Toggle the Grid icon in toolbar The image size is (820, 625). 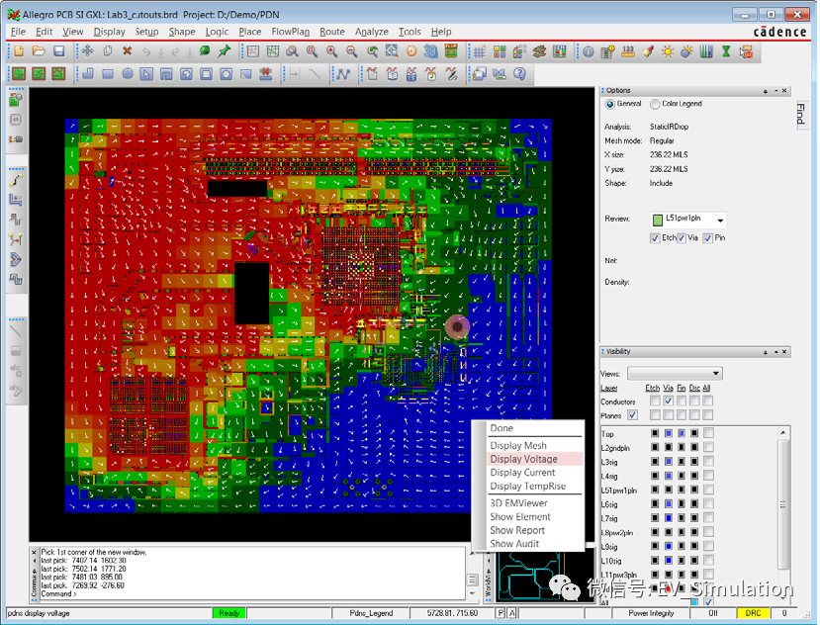[x=480, y=51]
